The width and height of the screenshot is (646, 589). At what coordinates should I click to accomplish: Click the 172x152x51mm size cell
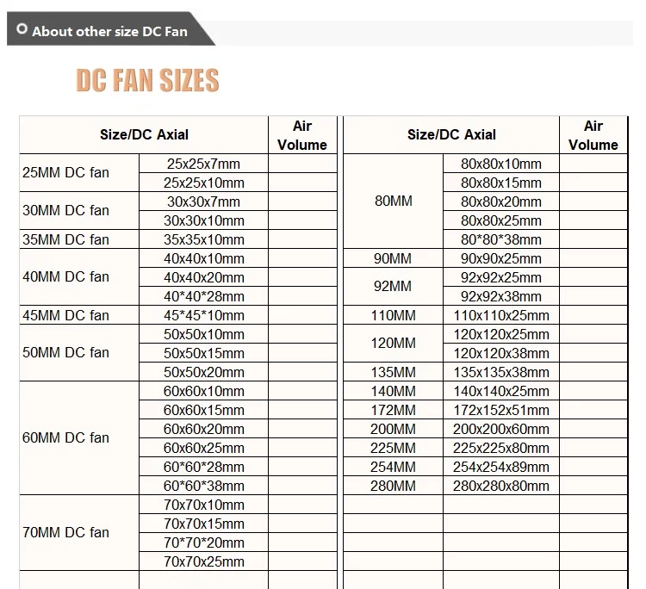pos(501,410)
